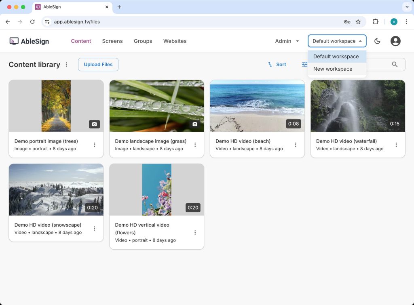Open the Sort options

click(x=277, y=65)
